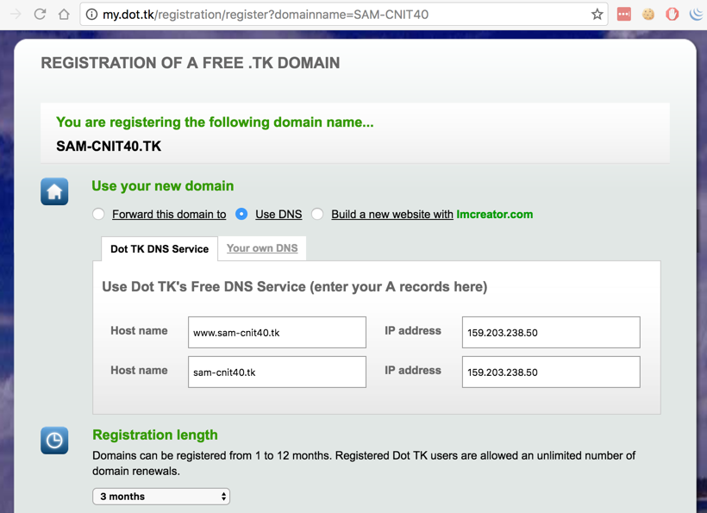Go to the browser home page icon
707x513 pixels.
tap(64, 15)
